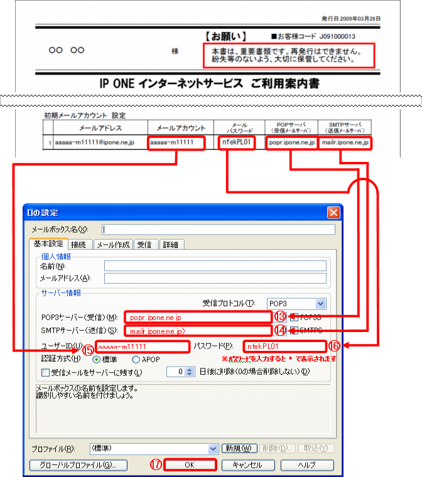422x477 pixels.
Task: Open the メール作成 tab
Action: [112, 244]
